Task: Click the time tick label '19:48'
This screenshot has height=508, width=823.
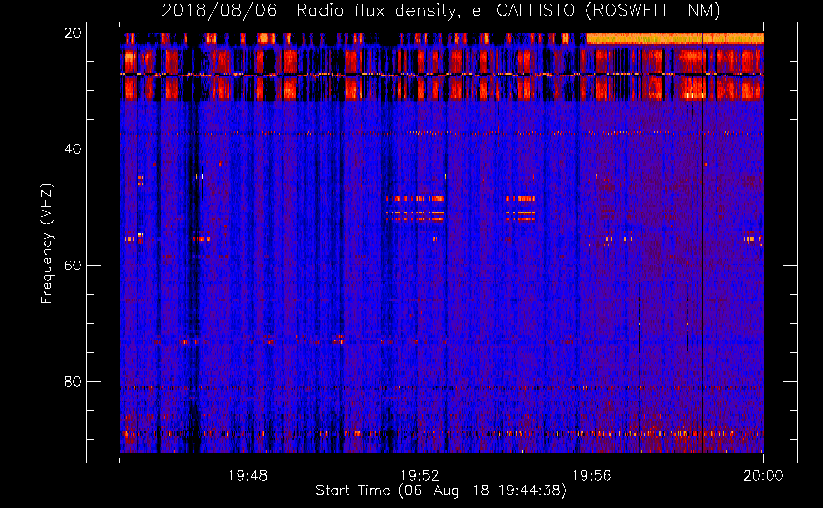Action: [x=248, y=475]
